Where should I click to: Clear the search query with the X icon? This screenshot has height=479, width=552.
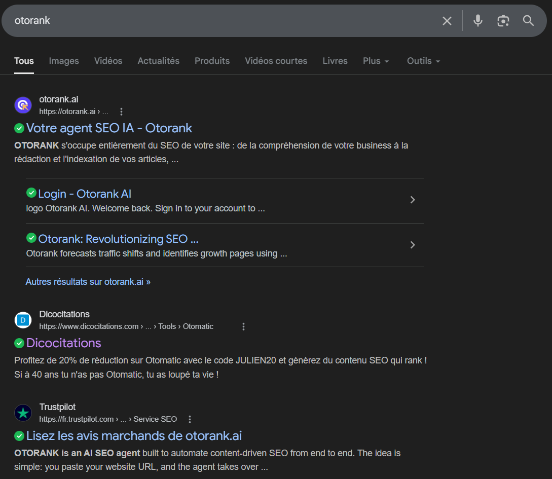tap(447, 21)
